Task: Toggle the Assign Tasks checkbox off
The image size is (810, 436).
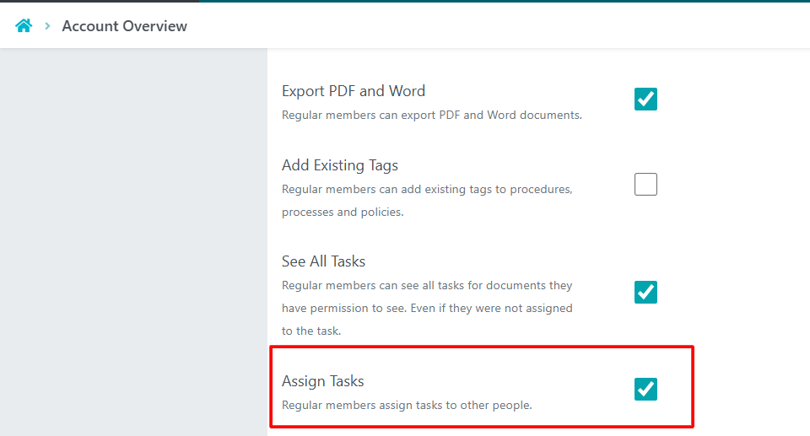Action: 645,389
